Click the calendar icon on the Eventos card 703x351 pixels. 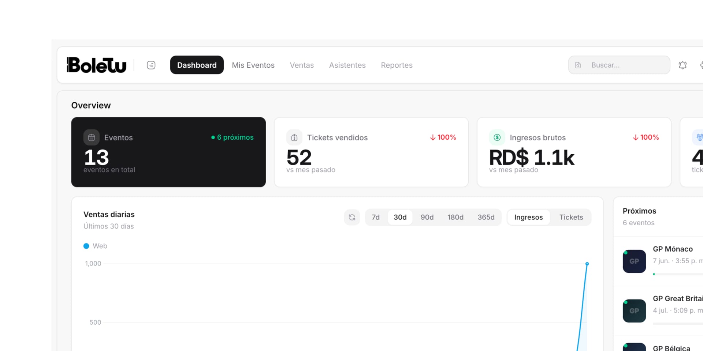click(92, 137)
